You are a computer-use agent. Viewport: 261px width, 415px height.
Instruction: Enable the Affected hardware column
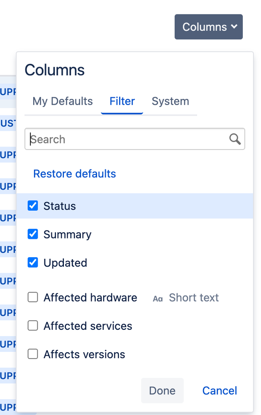click(33, 297)
